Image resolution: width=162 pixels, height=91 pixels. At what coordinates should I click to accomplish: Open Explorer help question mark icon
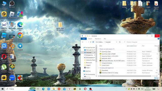[158, 39]
